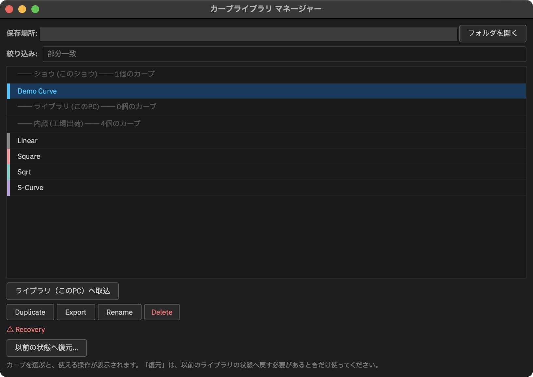This screenshot has height=377, width=533.
Task: Rename the selected curve
Action: tap(120, 312)
